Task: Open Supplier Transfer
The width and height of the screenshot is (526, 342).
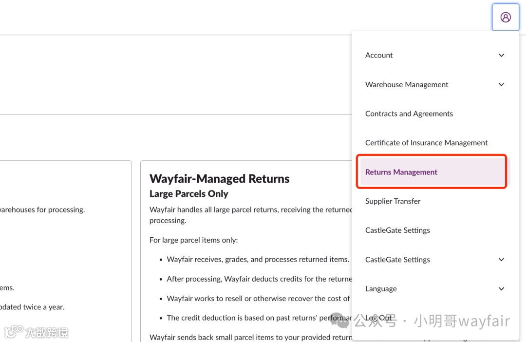Action: click(x=393, y=201)
